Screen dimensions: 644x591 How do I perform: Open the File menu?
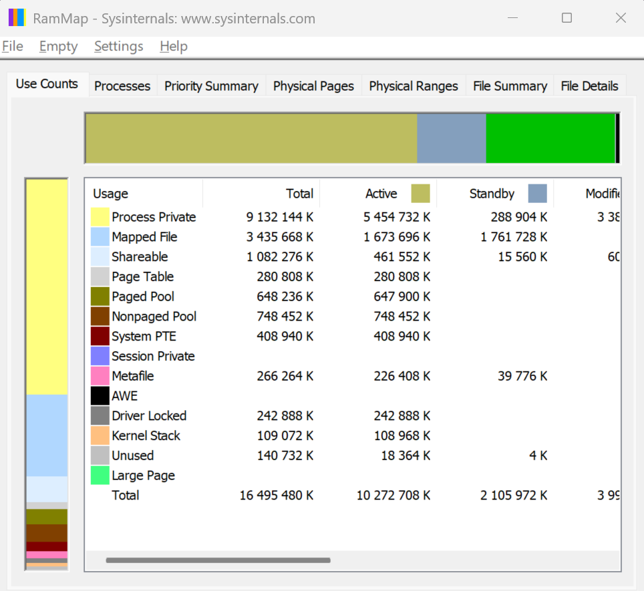[x=12, y=46]
